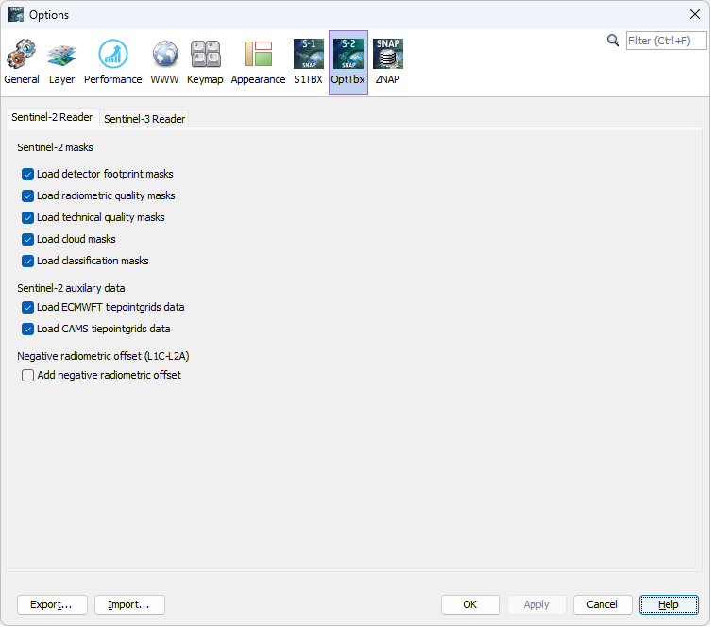Uncheck Load detector footprint masks
The width and height of the screenshot is (711, 627).
click(x=27, y=174)
